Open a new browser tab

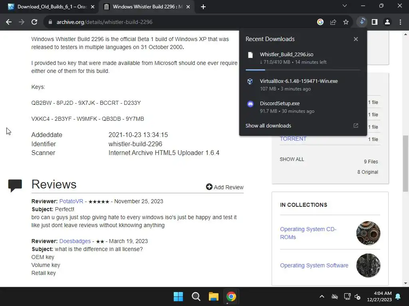click(x=203, y=7)
